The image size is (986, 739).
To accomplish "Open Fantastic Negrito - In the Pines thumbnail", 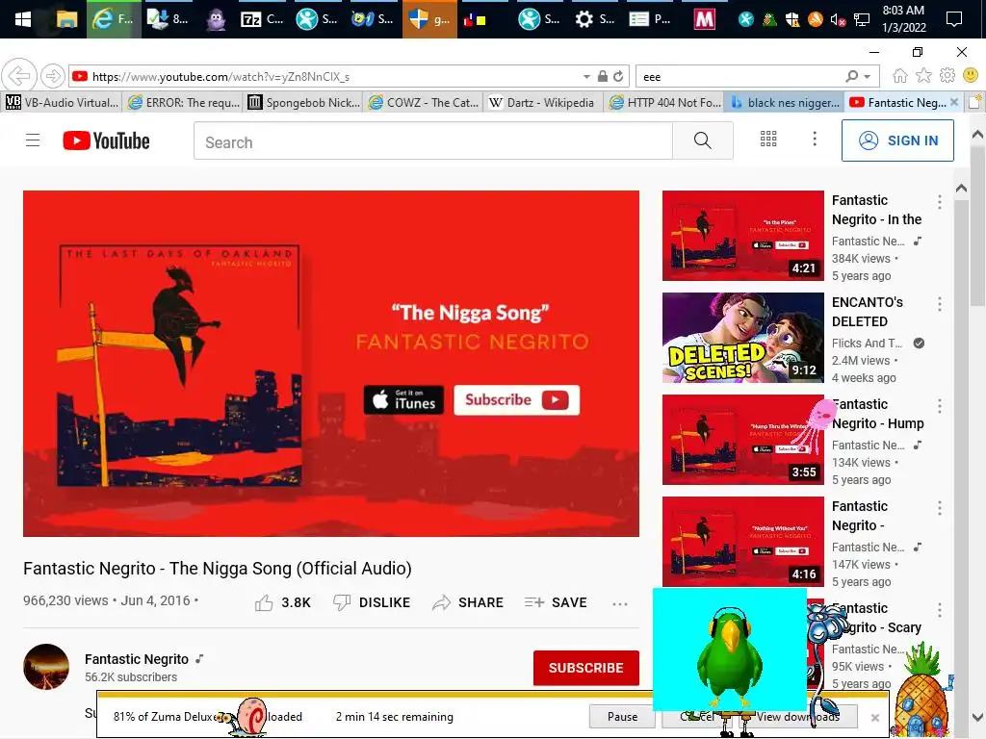I will (x=742, y=236).
